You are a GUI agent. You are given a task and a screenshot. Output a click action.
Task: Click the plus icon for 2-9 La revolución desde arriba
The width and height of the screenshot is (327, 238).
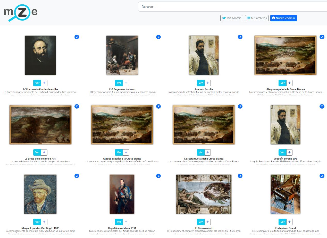click(44, 83)
